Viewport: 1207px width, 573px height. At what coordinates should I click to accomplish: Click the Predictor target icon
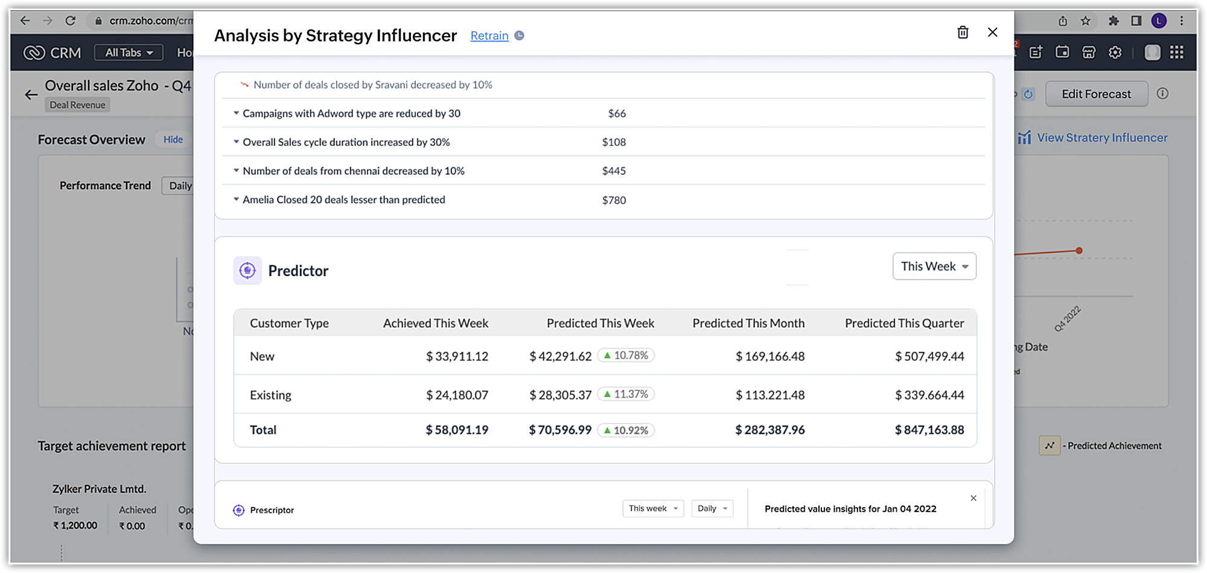click(x=247, y=271)
